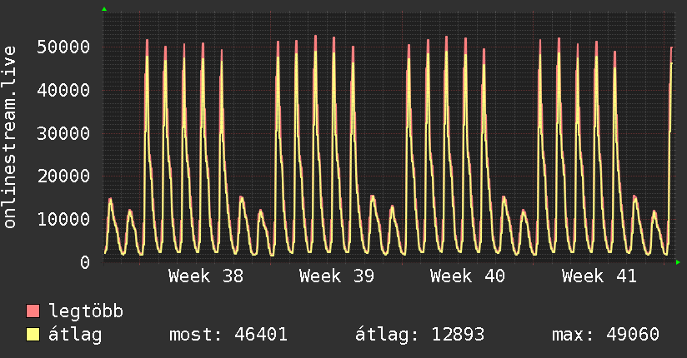Click the max: 49060 statistic
This screenshot has height=358, width=687.
coord(605,335)
